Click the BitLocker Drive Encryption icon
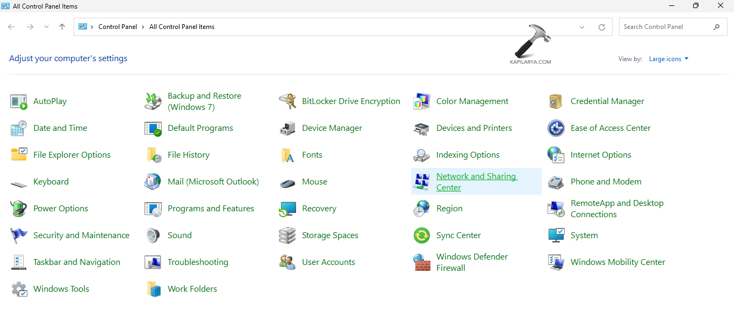 [x=287, y=101]
